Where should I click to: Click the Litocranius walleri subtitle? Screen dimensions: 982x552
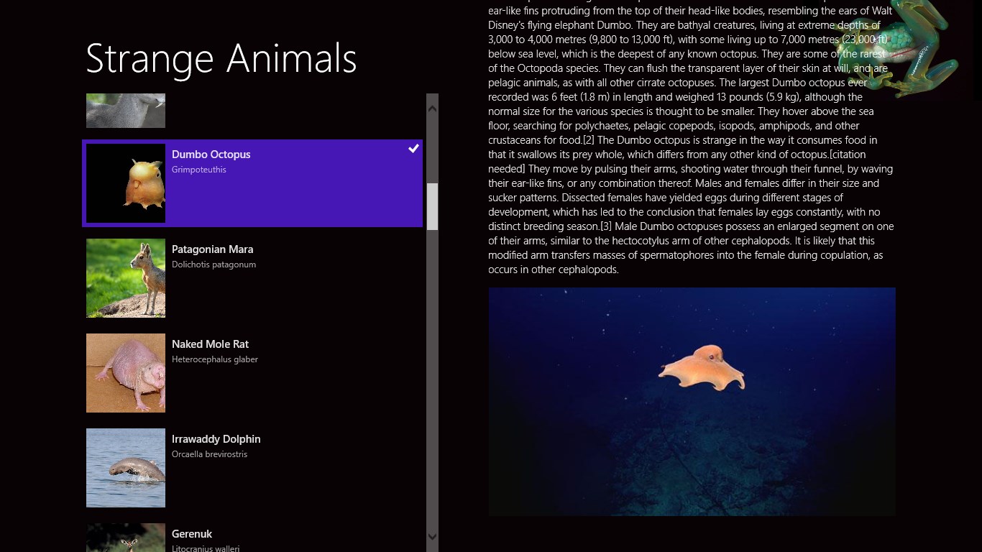(x=206, y=548)
